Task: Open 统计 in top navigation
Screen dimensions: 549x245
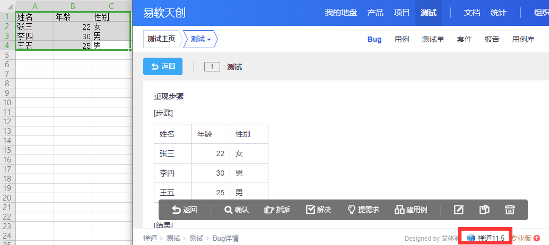Action: point(498,13)
